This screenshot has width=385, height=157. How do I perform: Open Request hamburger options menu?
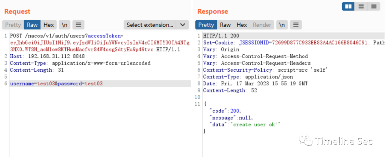click(78, 25)
